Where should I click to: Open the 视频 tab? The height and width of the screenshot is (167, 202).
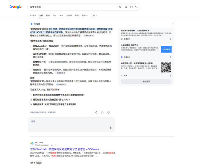coord(48,15)
